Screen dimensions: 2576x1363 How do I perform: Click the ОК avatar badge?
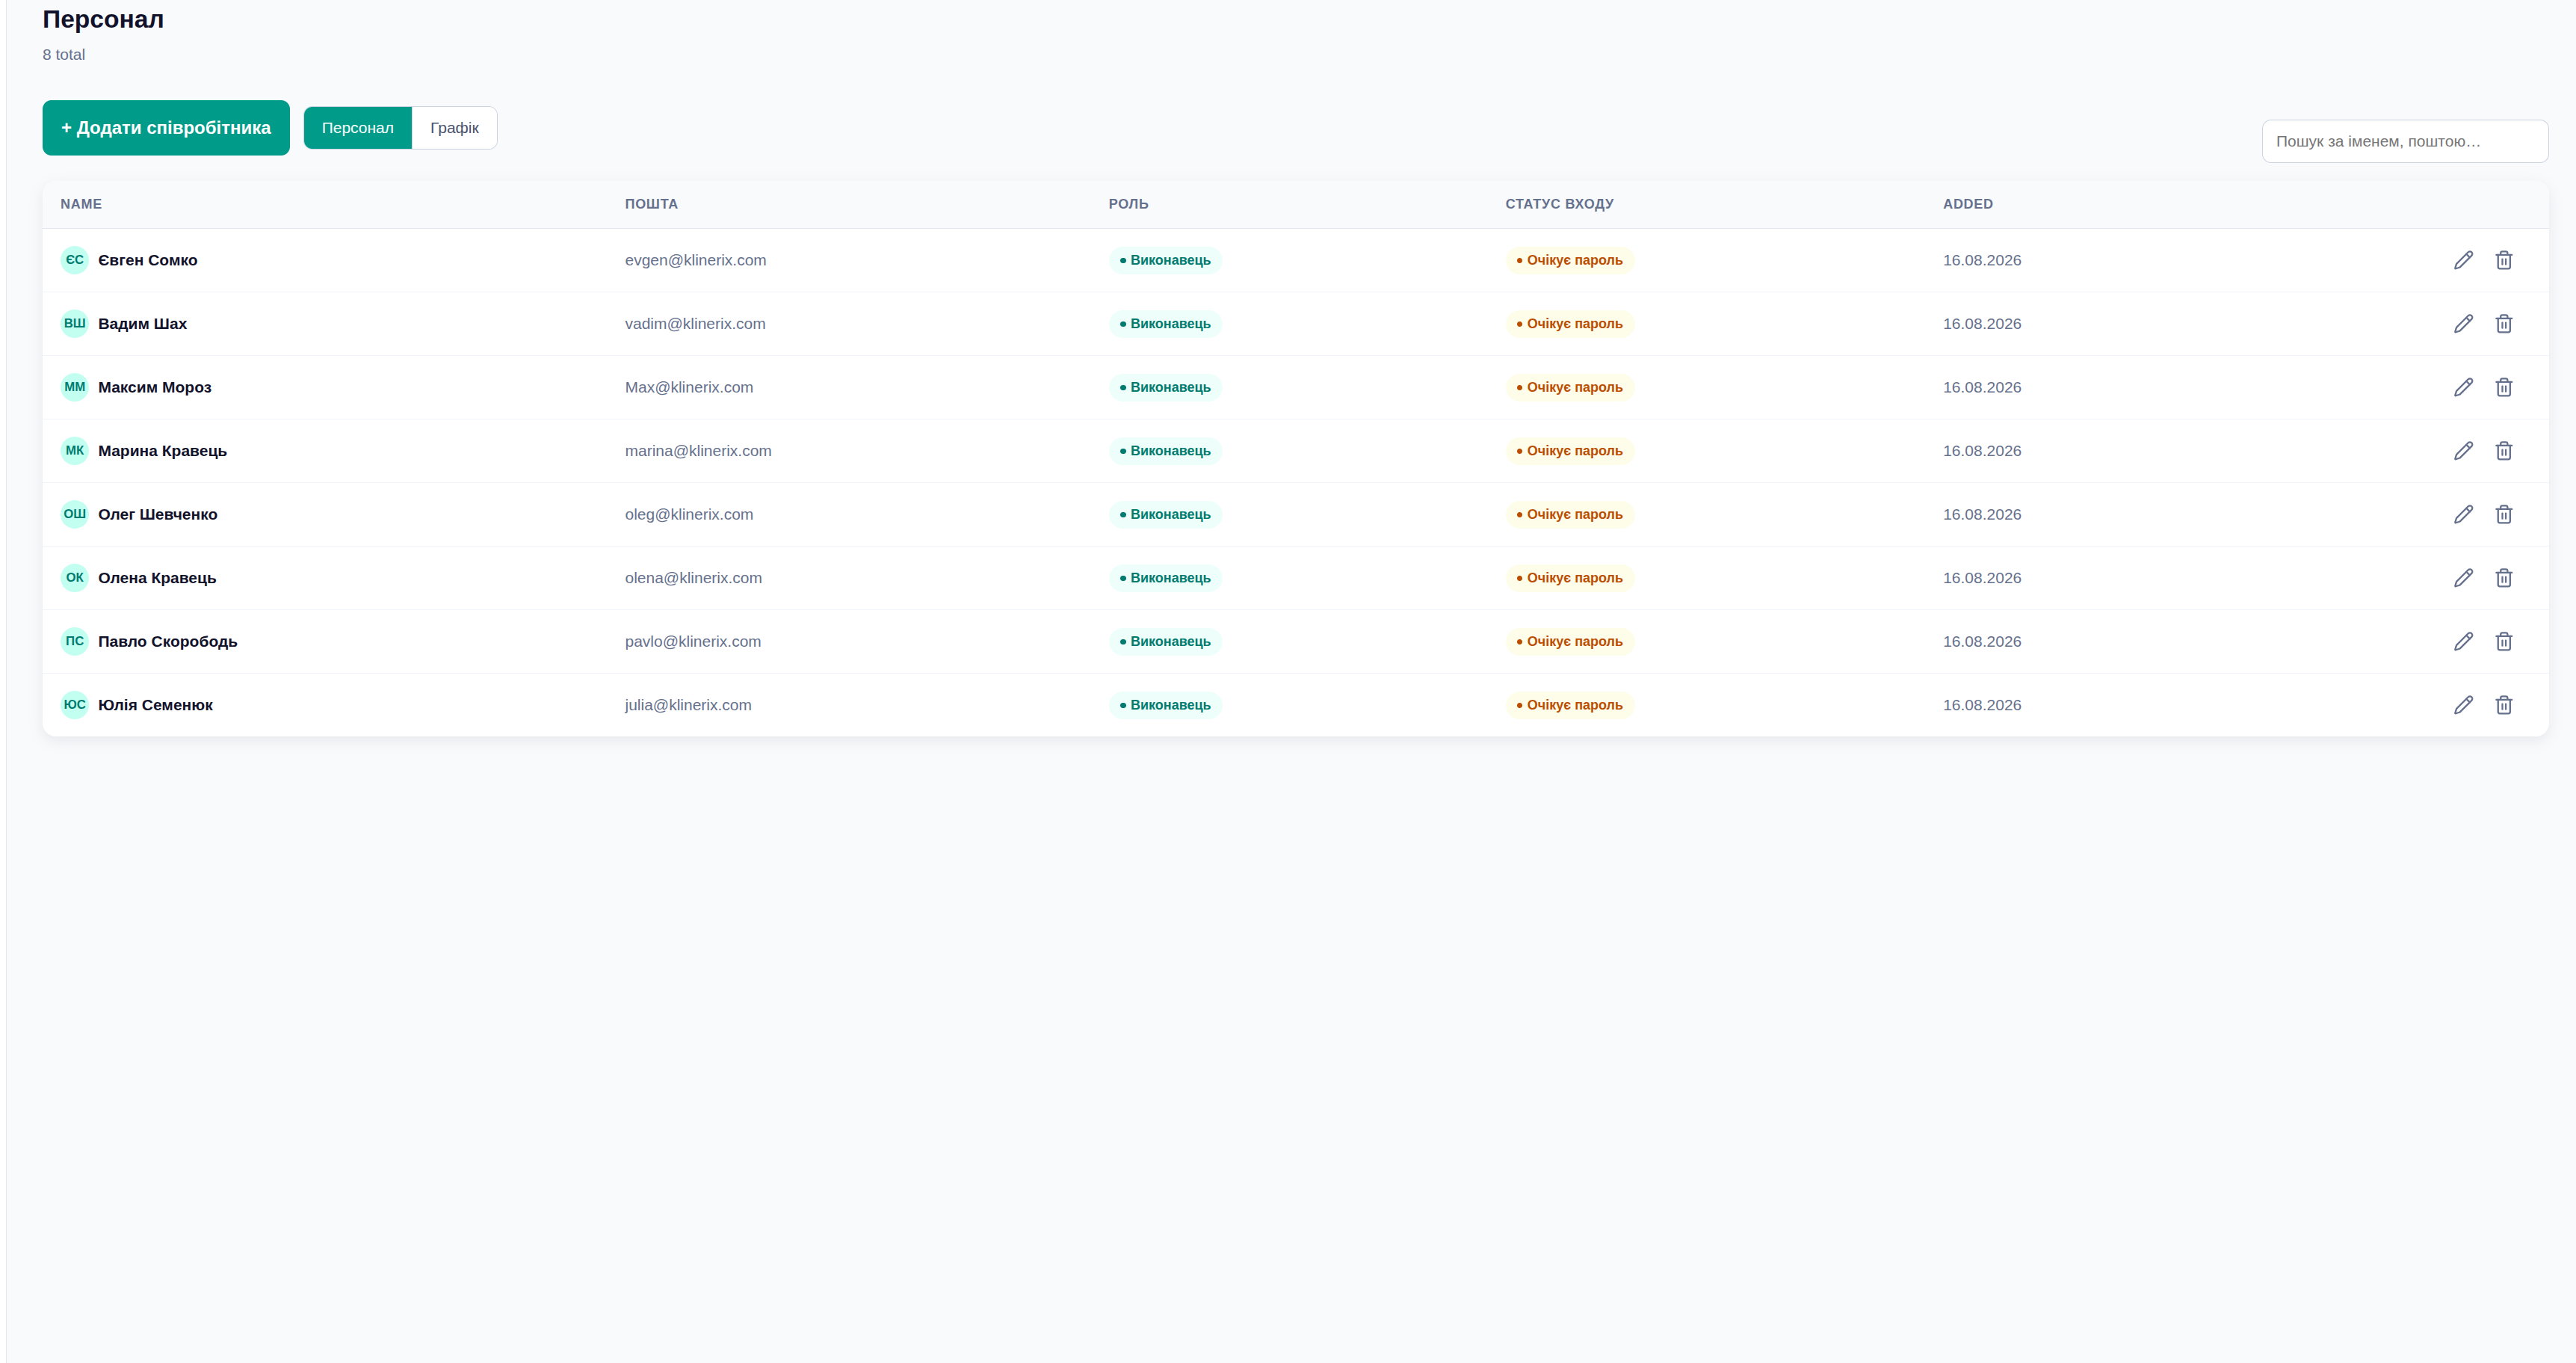coord(75,577)
